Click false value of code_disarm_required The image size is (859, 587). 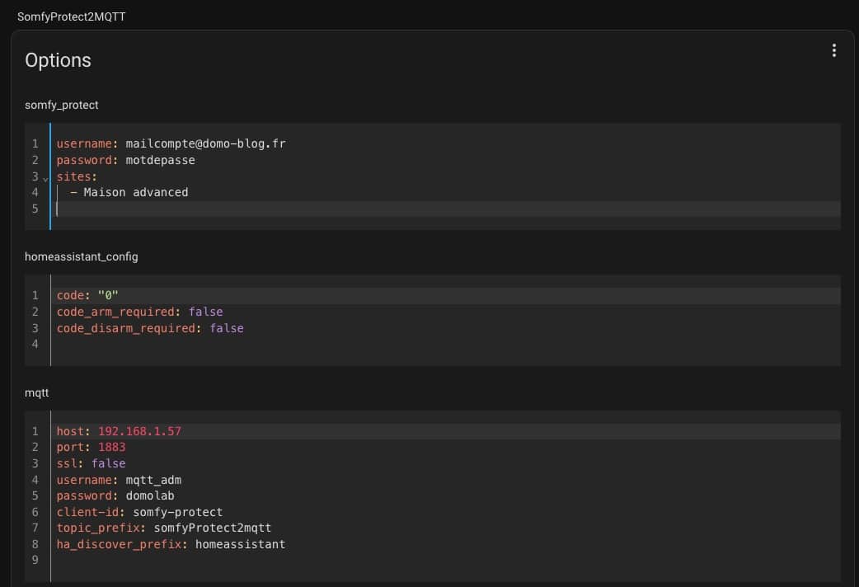point(226,328)
